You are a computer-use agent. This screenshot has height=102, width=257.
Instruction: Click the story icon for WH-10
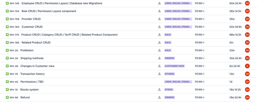point(7,89)
